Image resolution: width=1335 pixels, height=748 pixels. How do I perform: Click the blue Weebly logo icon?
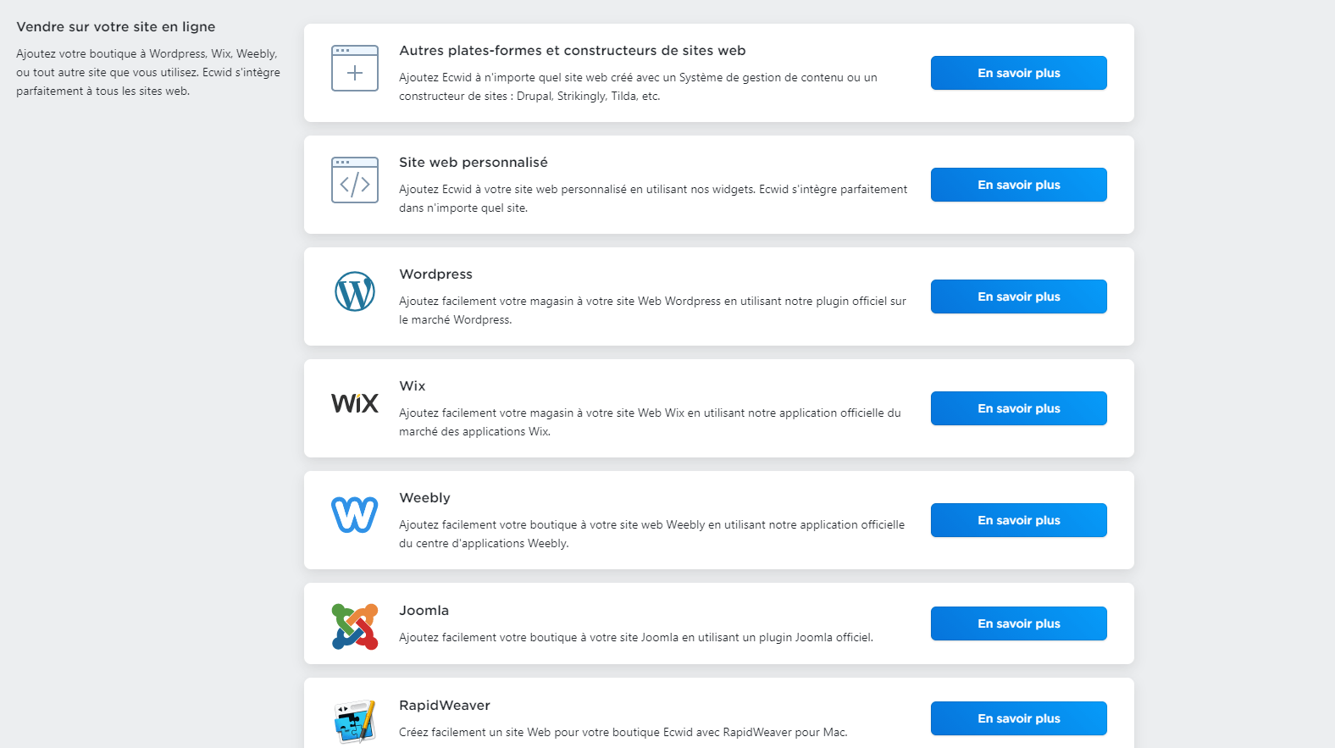[x=354, y=515]
